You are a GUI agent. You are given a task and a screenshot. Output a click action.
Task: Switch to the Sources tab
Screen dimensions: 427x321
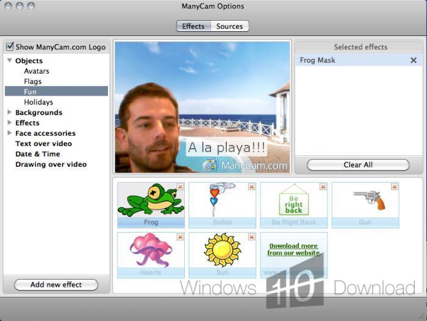(x=229, y=26)
